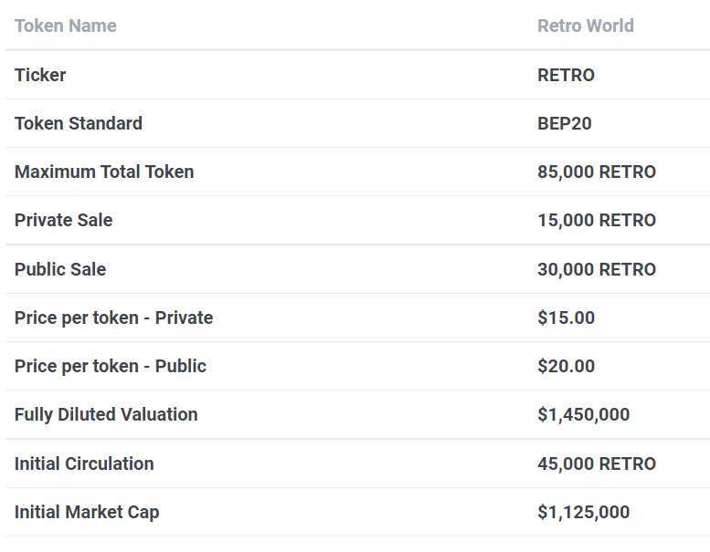Viewport: 710px width, 552px height.
Task: Select Price per token - Private label
Action: coord(114,318)
